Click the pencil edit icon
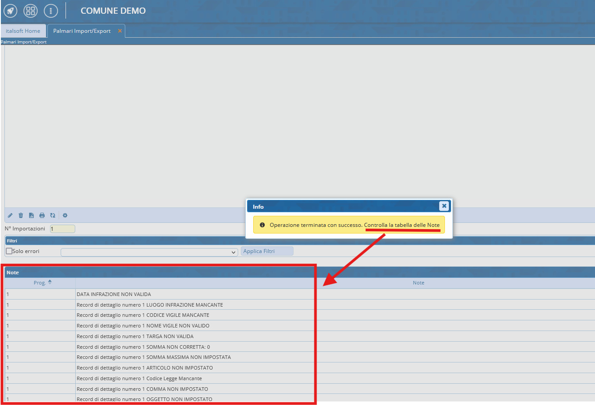Image resolution: width=595 pixels, height=405 pixels. 10,215
